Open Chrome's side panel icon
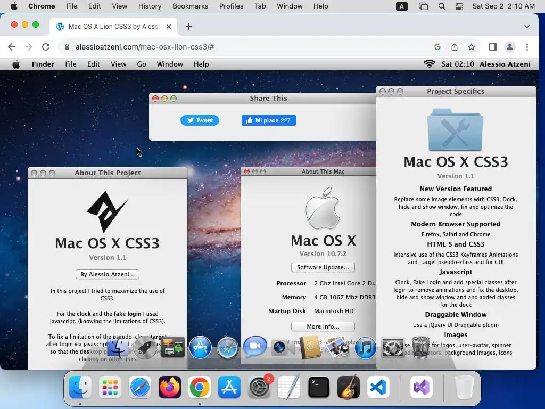 492,47
